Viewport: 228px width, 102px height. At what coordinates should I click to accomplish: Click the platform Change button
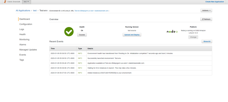(x=193, y=37)
